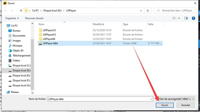The width and height of the screenshot is (200, 112).
Task: Open Bureau in the sidebar
Action: click(17, 31)
